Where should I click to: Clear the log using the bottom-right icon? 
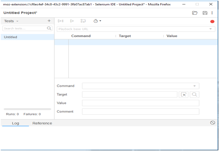212,123
